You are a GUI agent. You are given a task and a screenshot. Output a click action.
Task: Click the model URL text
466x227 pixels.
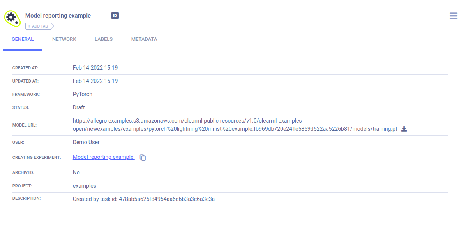point(234,125)
